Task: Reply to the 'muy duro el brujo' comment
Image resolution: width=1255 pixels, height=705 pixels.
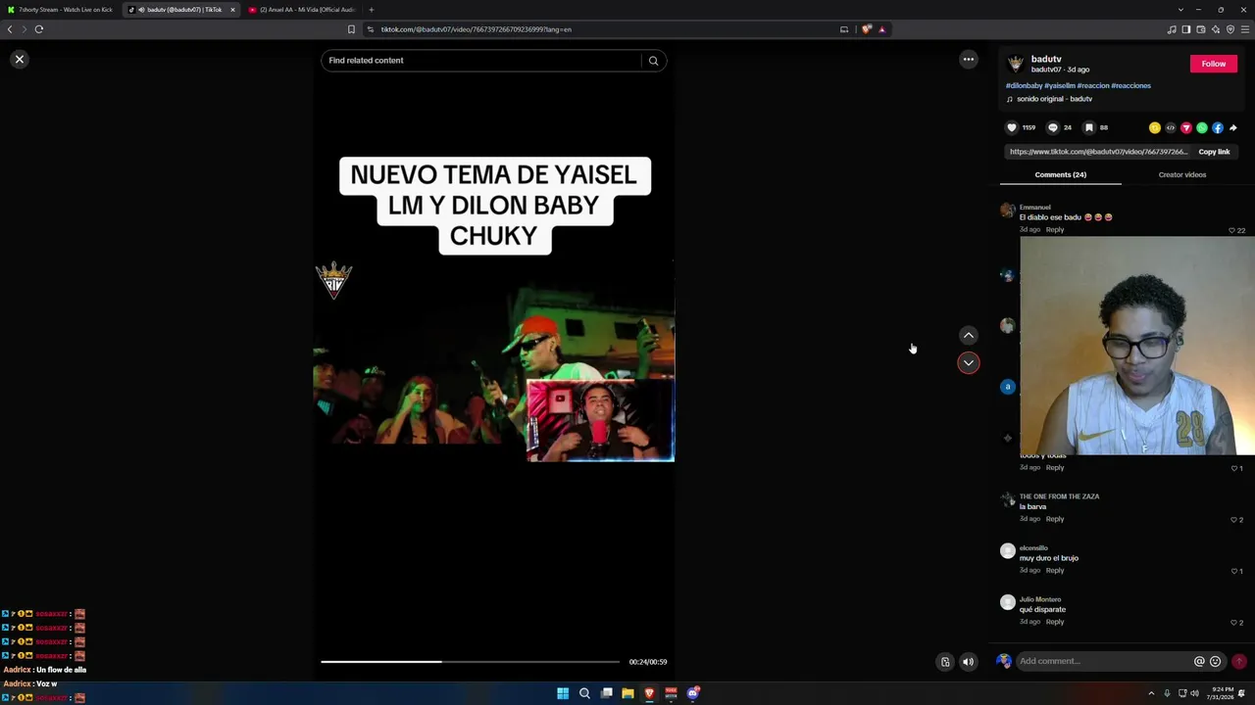Action: coord(1055,571)
